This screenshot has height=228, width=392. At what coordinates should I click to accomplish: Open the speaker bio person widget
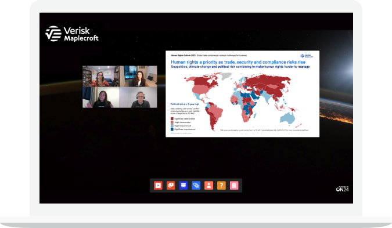pos(208,186)
